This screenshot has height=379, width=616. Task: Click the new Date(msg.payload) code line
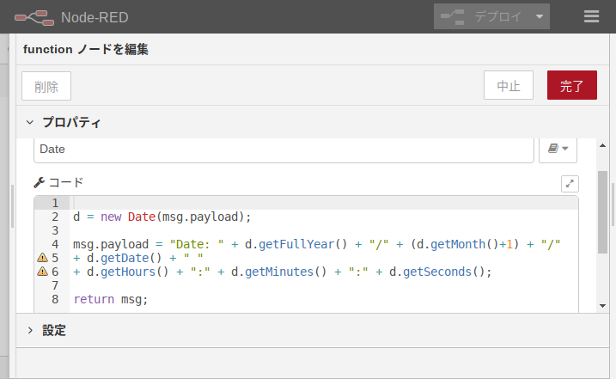pyautogui.click(x=162, y=217)
